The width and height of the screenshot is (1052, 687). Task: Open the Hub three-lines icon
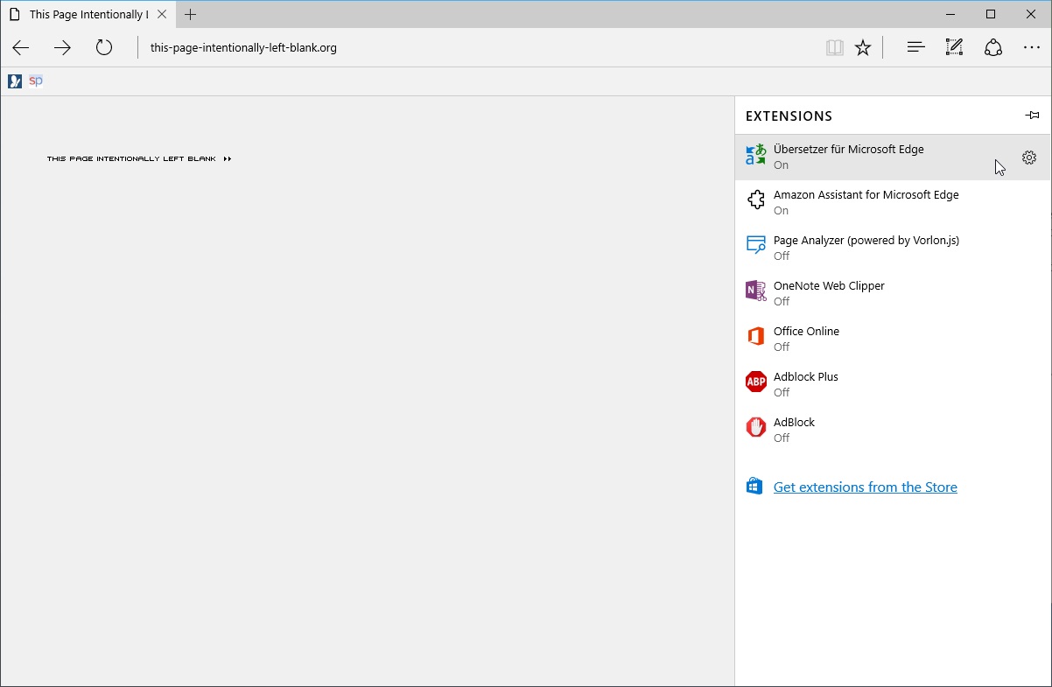click(x=915, y=47)
